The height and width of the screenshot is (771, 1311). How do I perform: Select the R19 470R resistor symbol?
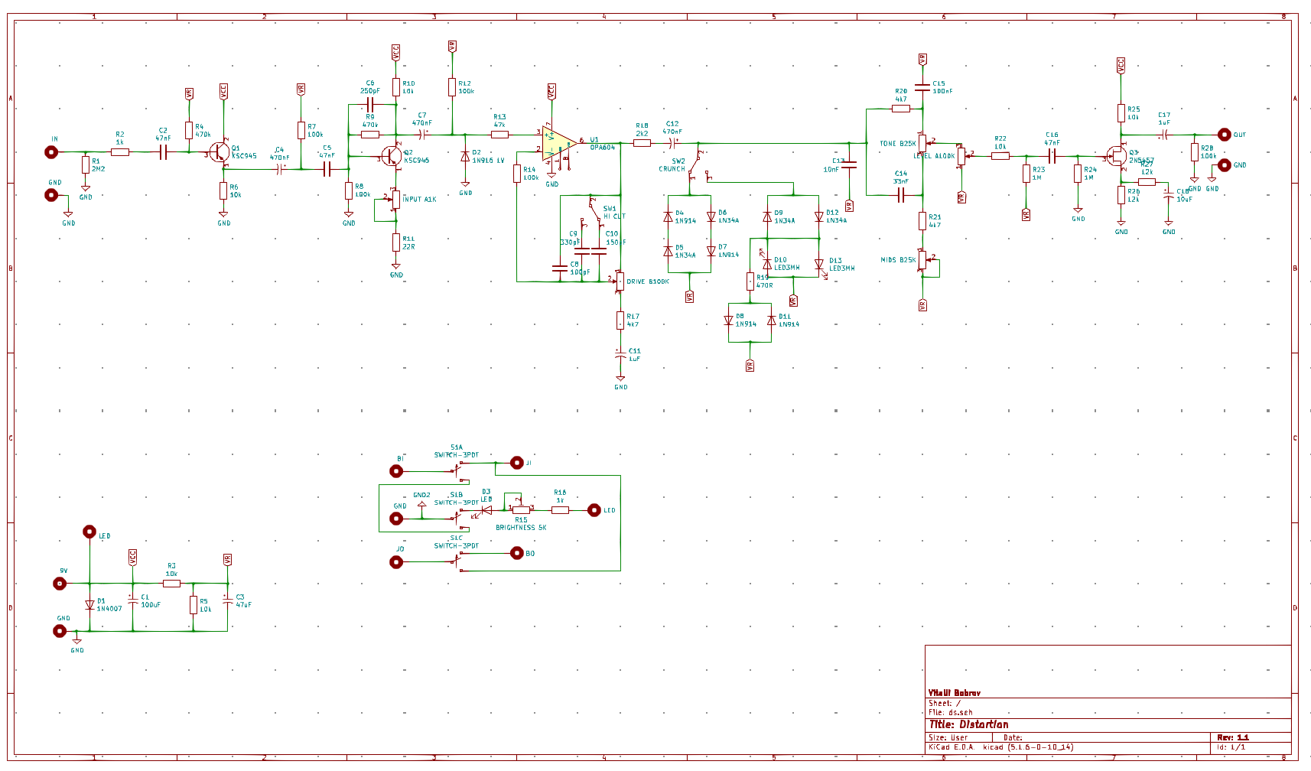(x=750, y=281)
